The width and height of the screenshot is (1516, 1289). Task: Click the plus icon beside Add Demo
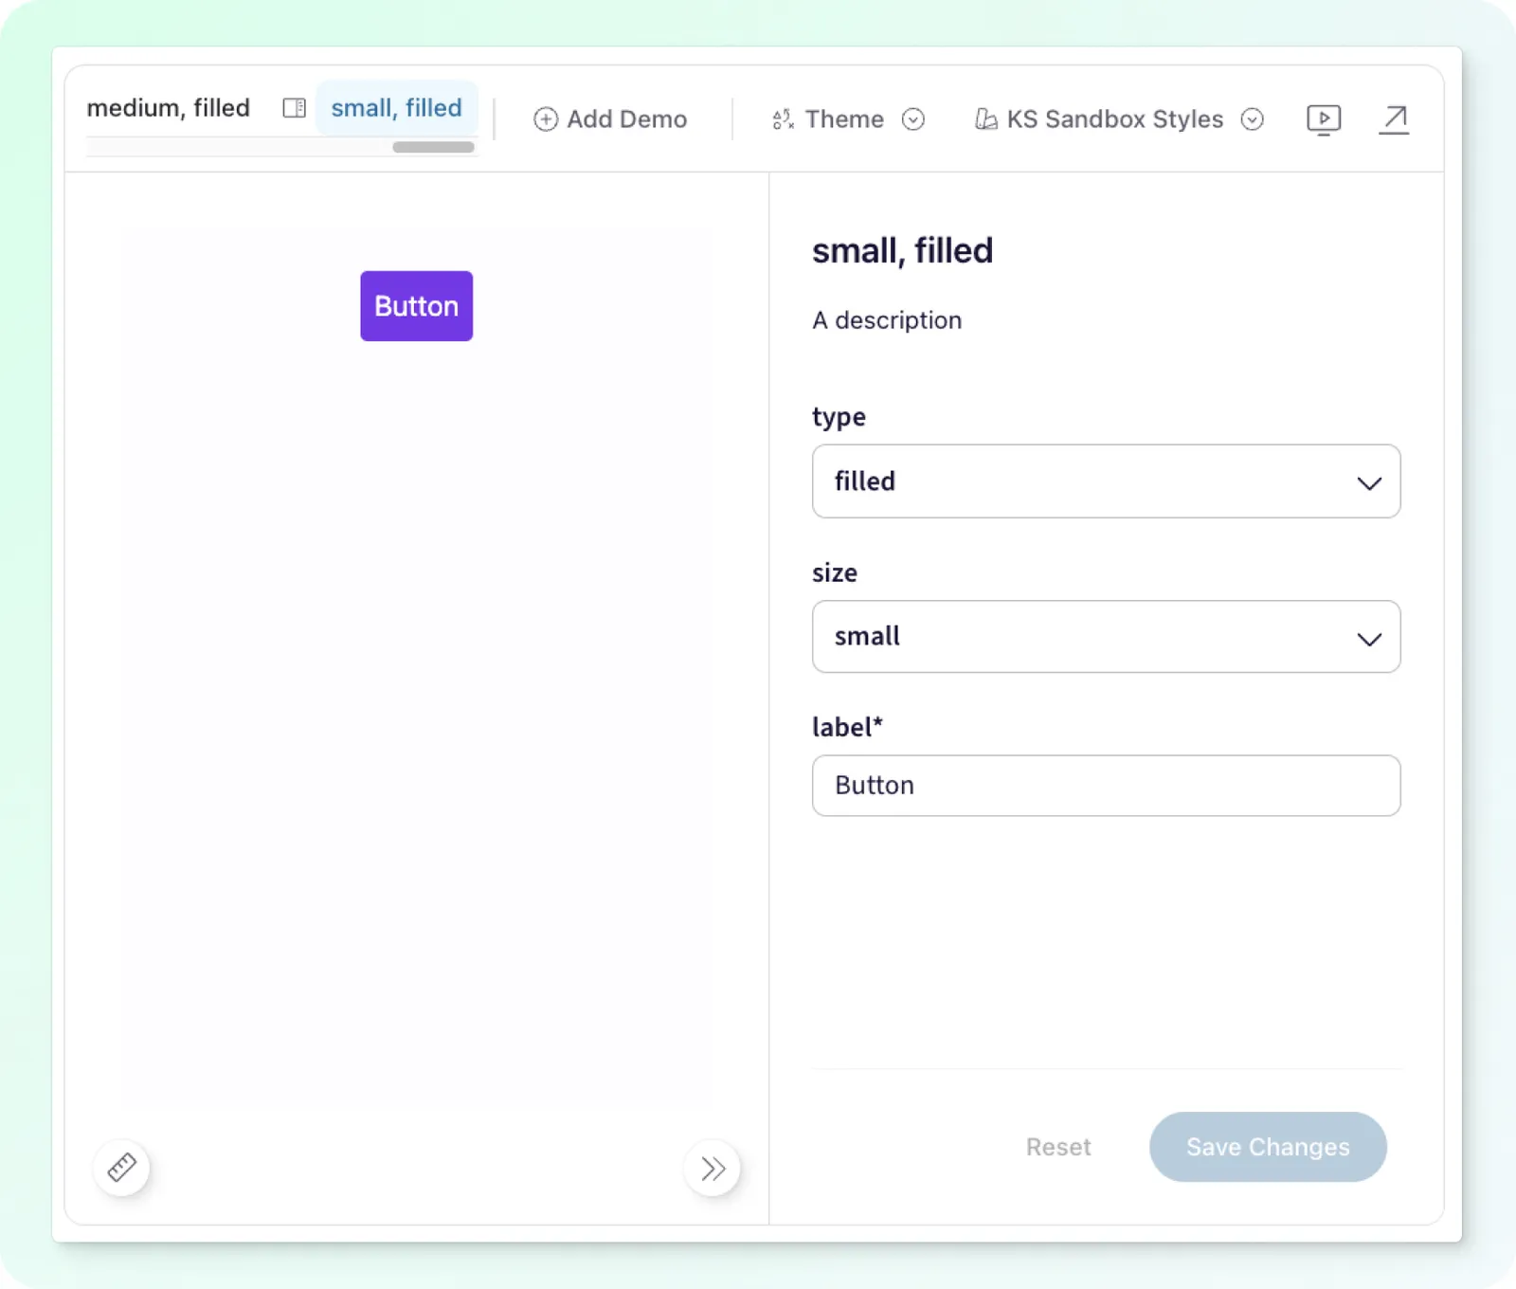545,119
